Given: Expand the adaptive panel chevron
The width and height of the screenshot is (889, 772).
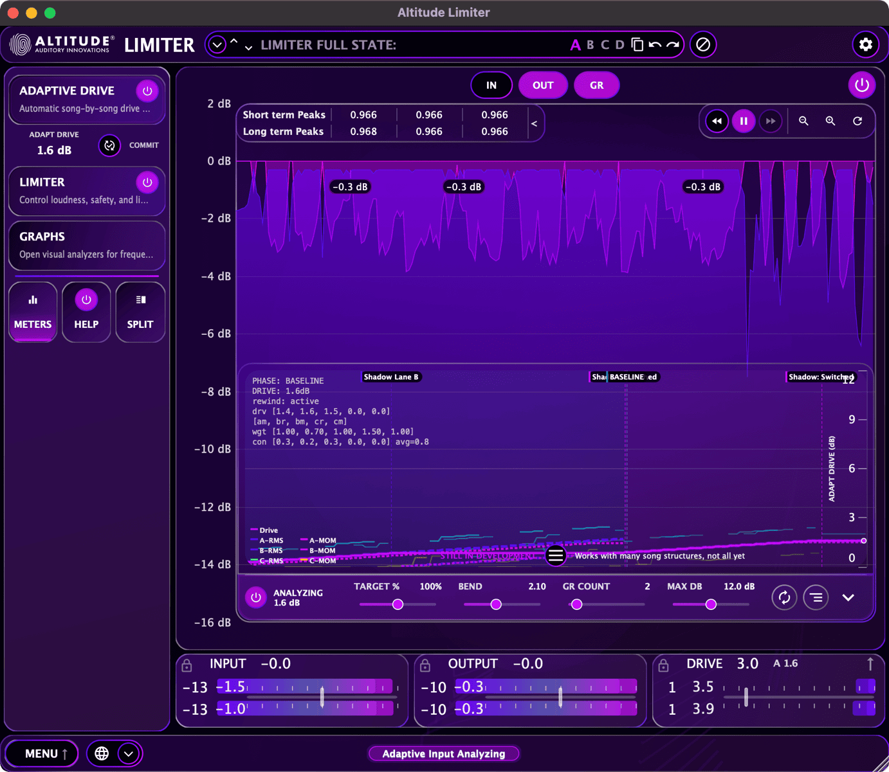Looking at the screenshot, I should [848, 597].
